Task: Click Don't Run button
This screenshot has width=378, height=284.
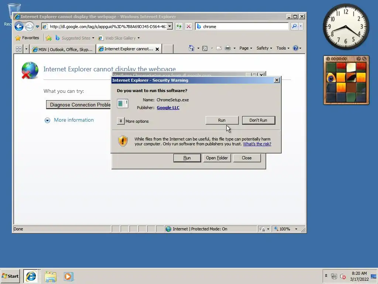Action: click(x=258, y=120)
